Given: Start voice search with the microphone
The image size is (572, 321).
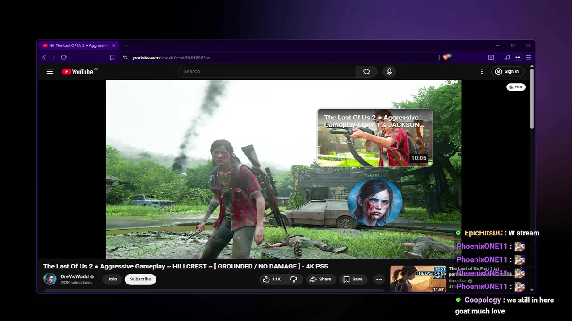Looking at the screenshot, I should [x=389, y=72].
